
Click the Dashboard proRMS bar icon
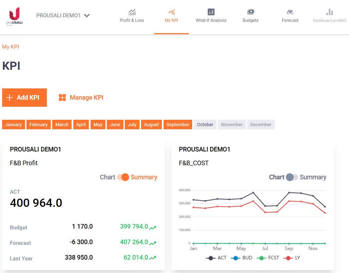329,12
